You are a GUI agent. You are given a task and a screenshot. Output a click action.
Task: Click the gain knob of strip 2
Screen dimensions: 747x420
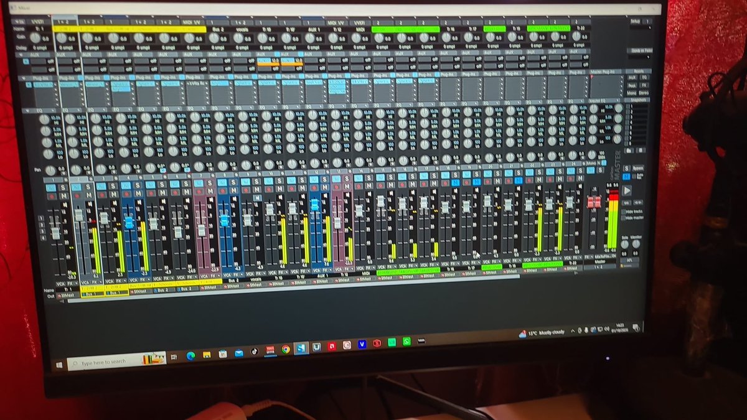tap(62, 38)
